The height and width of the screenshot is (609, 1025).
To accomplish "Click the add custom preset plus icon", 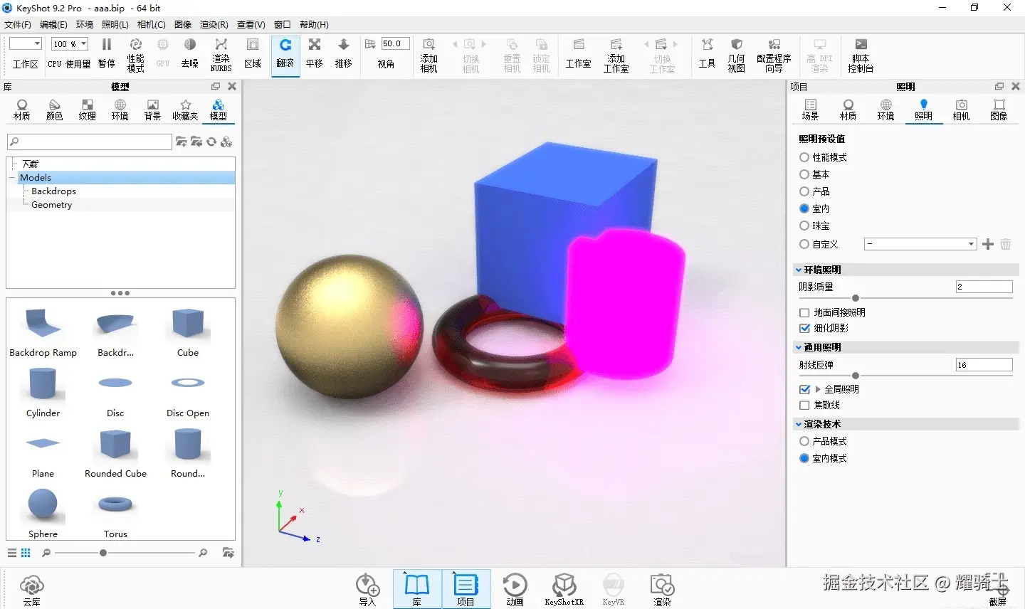I will point(987,245).
